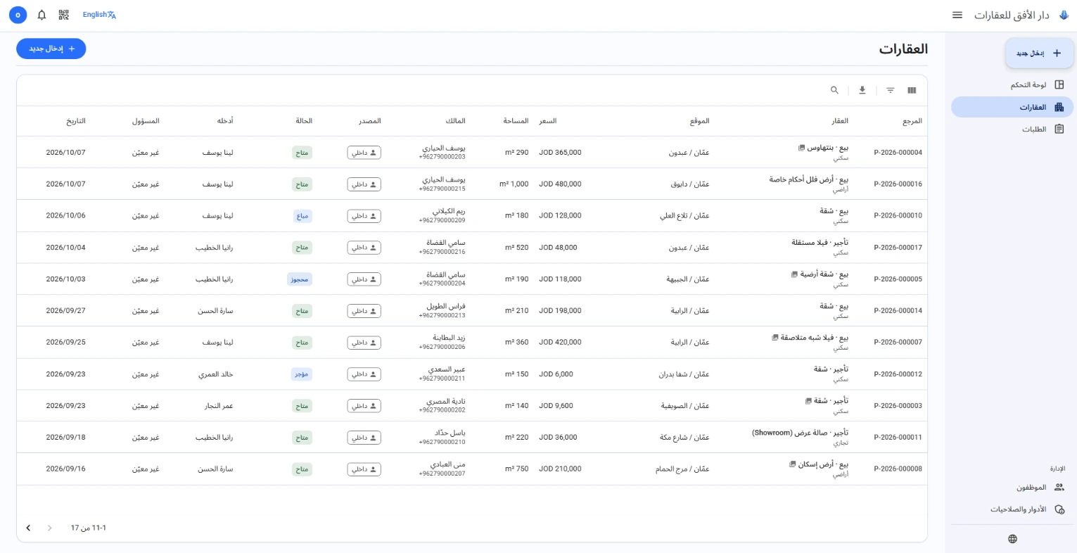Click the مباع status chip
Viewport: 1077px width, 553px height.
[302, 216]
